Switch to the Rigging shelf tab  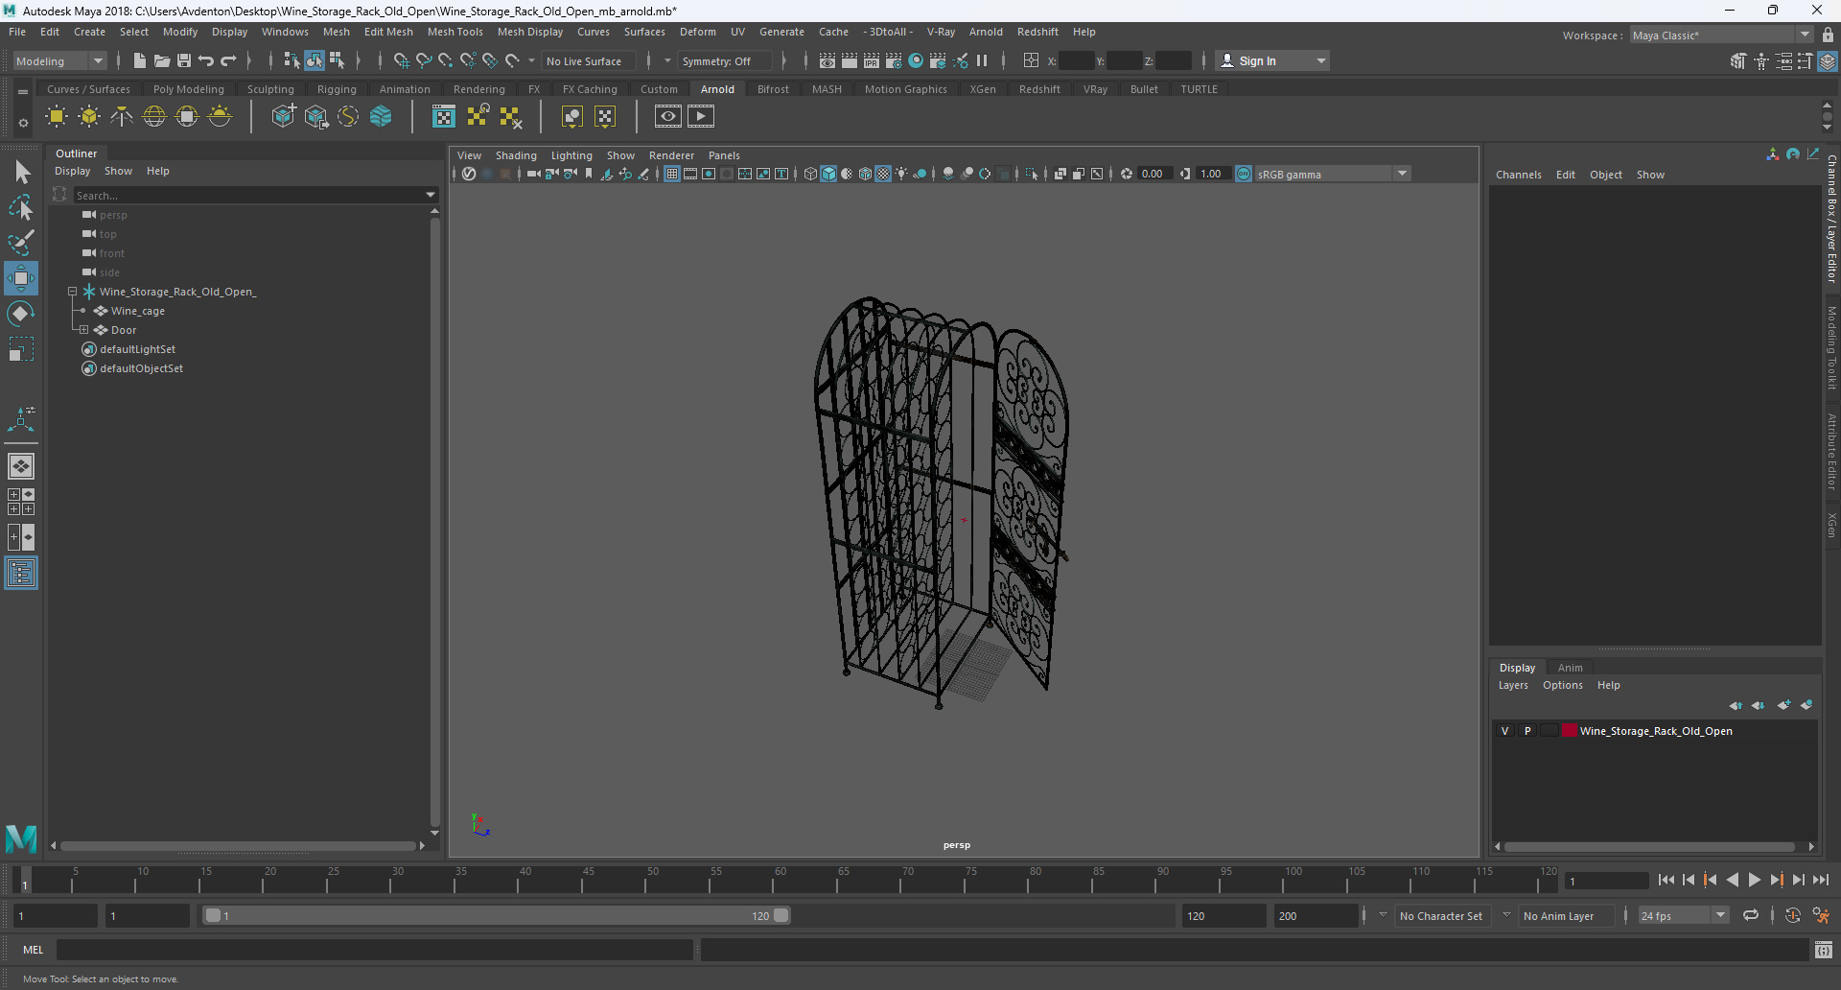coord(337,89)
